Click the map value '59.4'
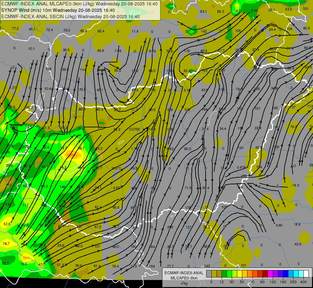The height and width of the screenshot is (288, 313). 206,188
